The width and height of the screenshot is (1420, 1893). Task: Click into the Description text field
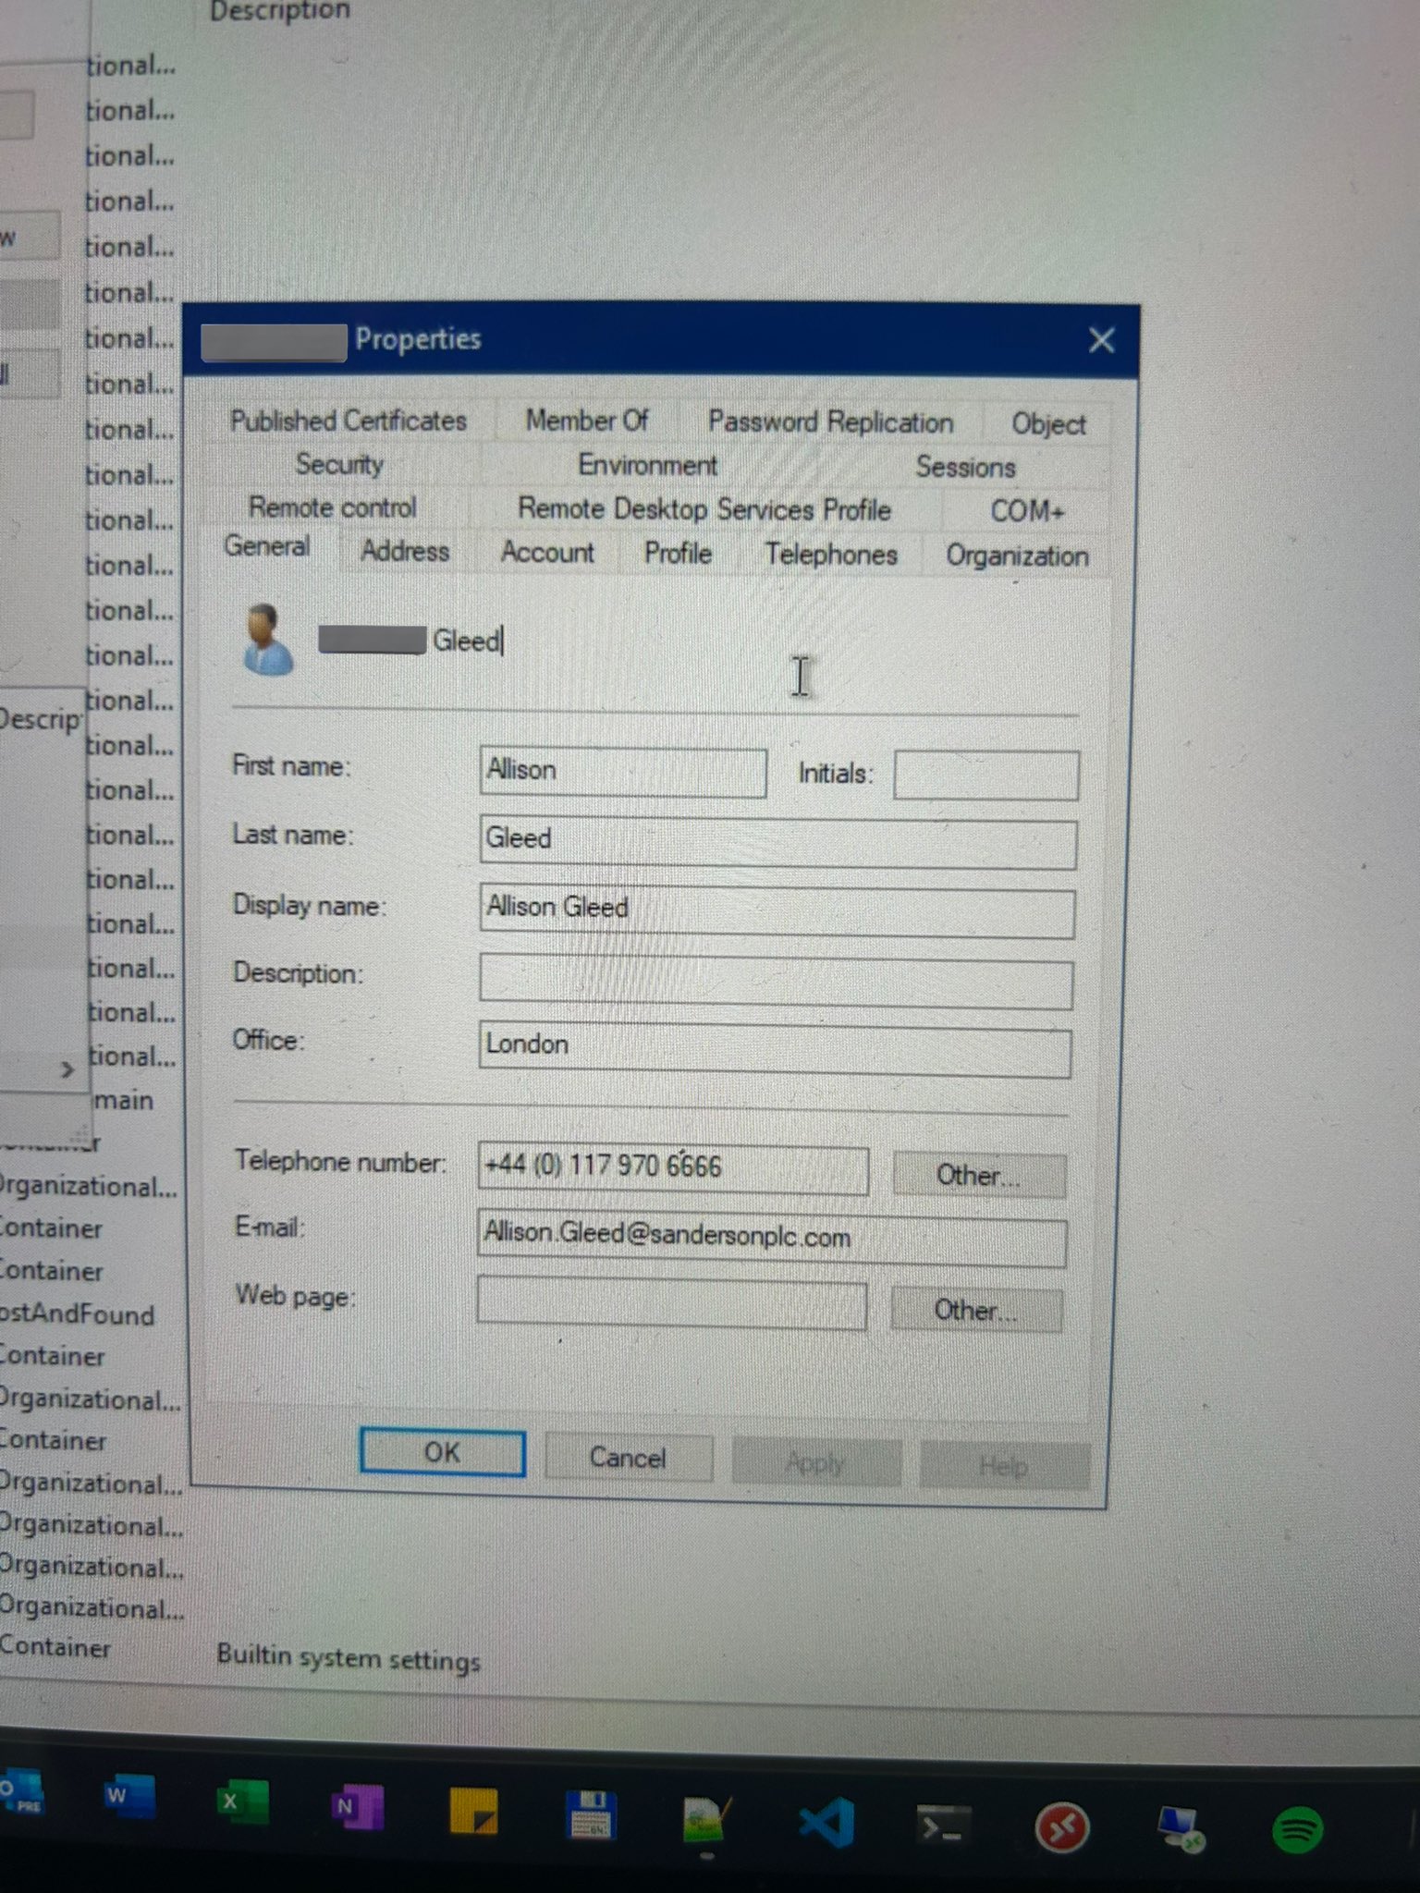[x=775, y=984]
